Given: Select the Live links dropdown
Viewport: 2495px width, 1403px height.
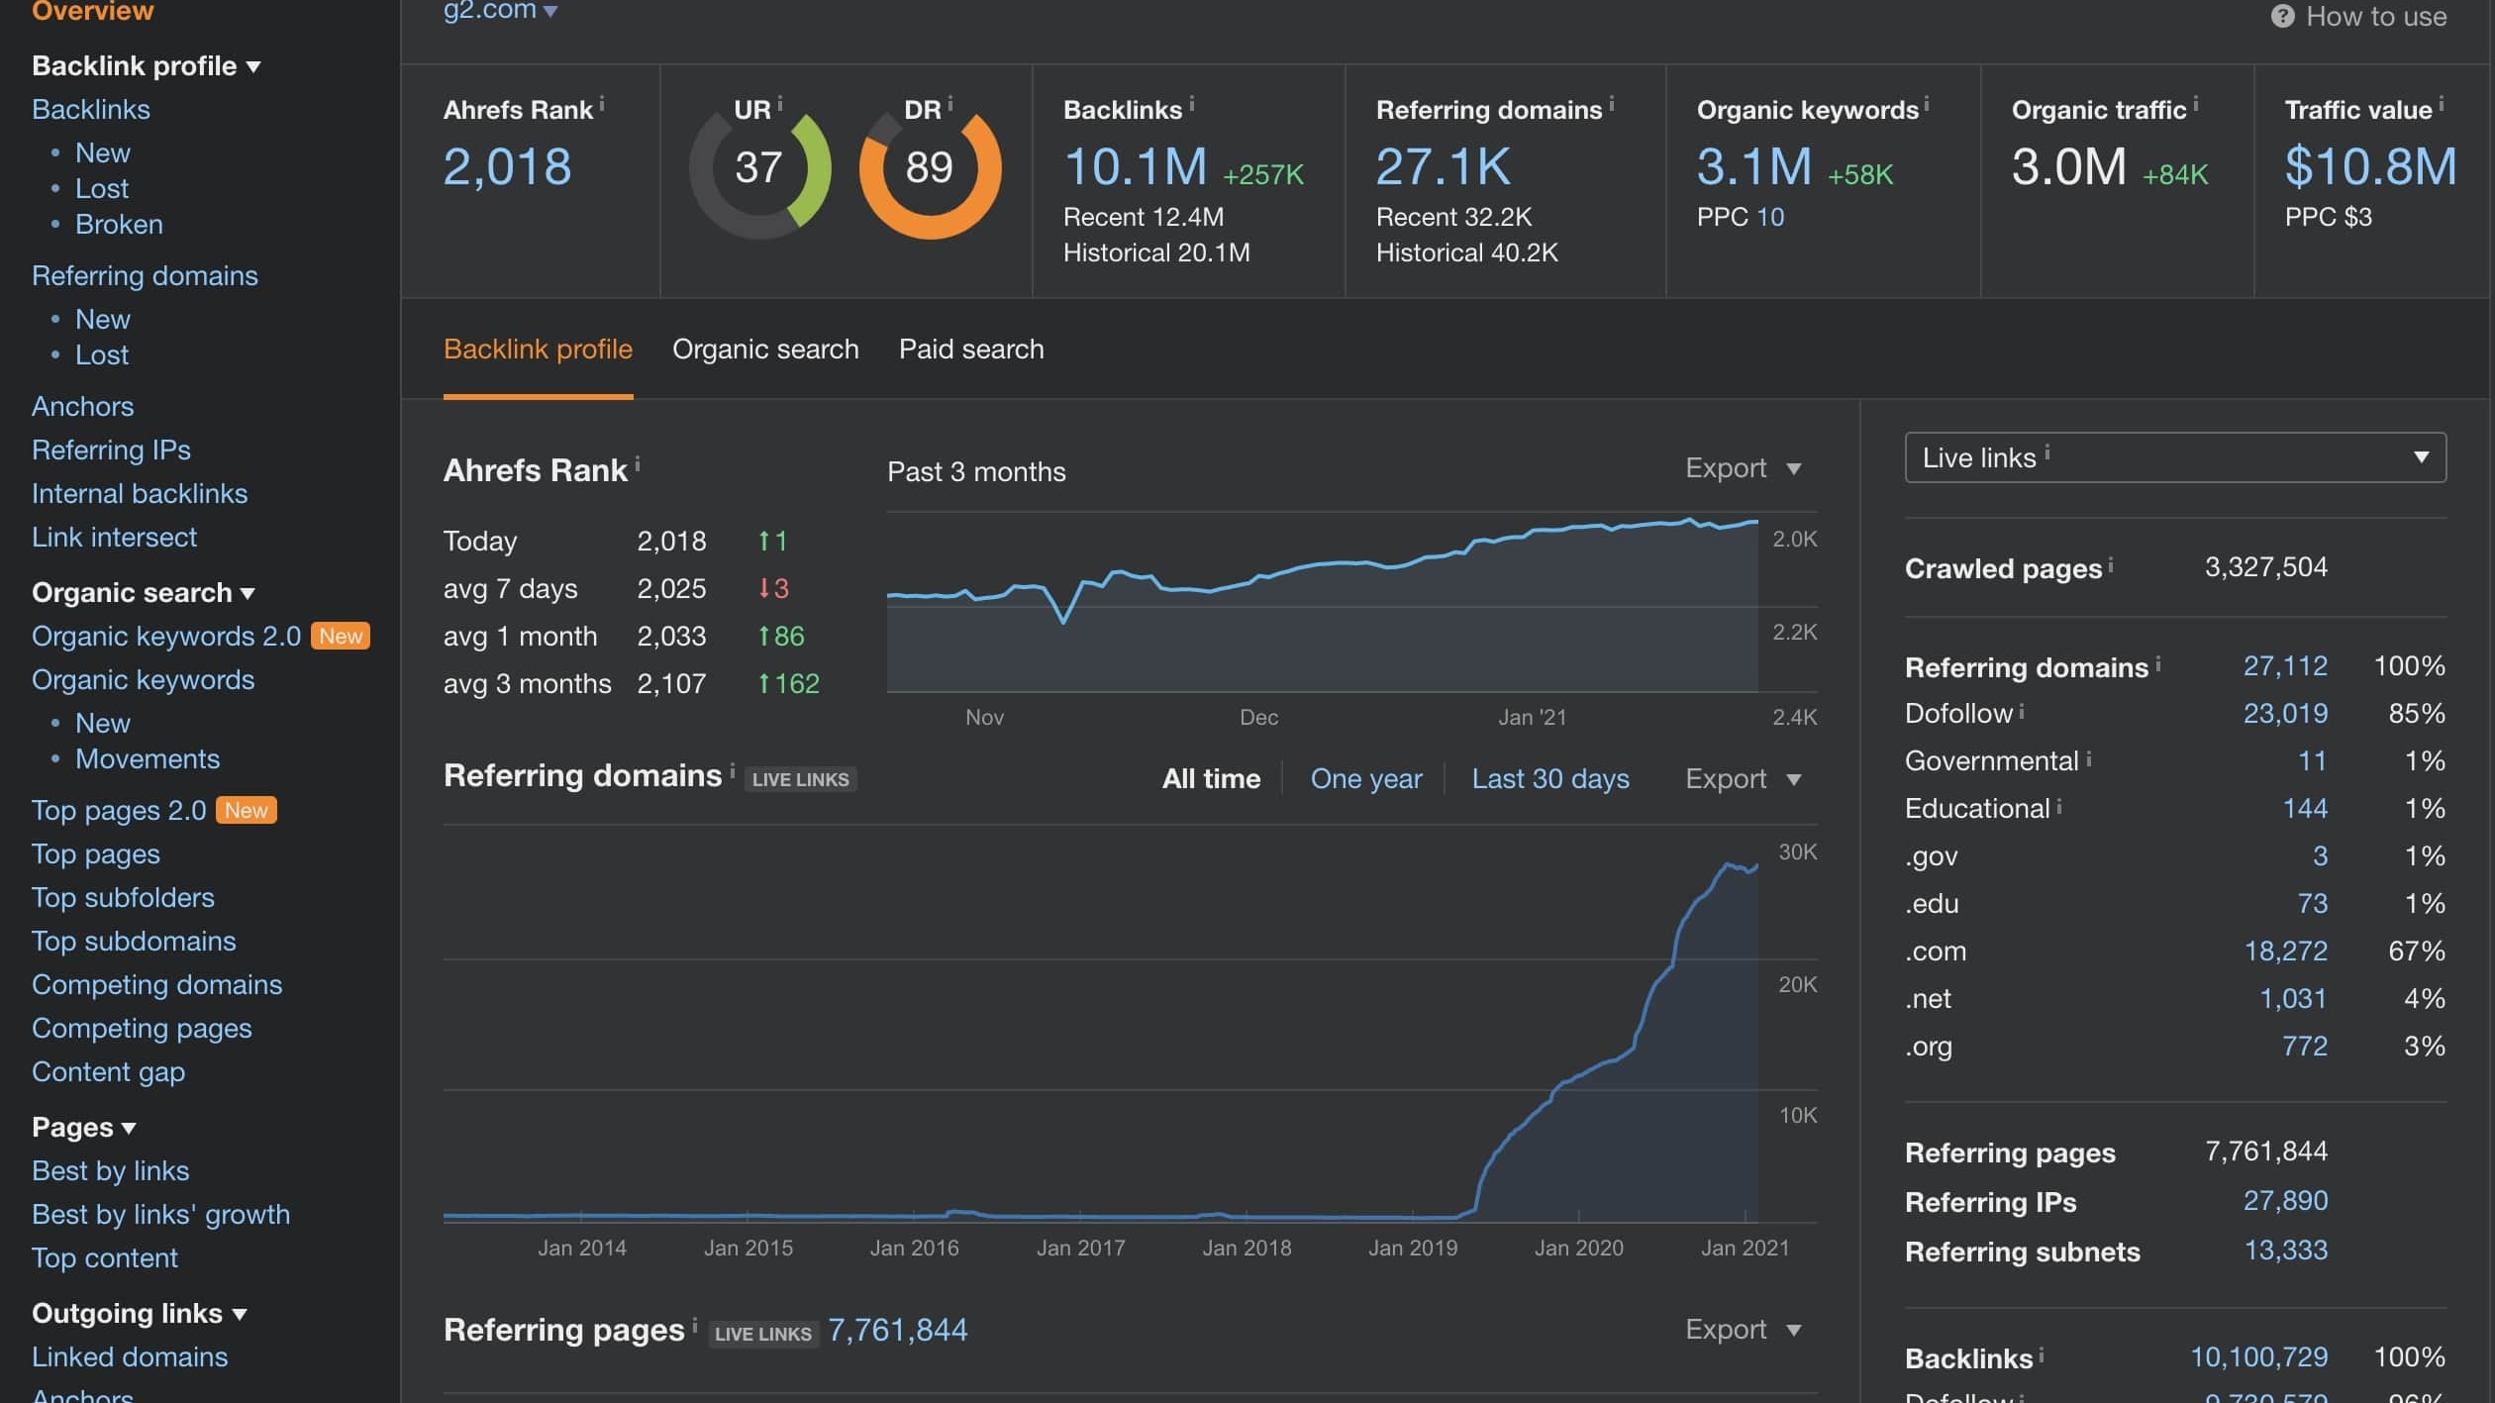Looking at the screenshot, I should click(2176, 455).
